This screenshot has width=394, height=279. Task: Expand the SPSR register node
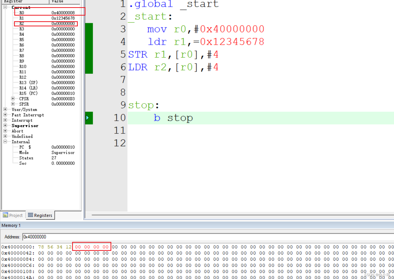click(x=13, y=104)
